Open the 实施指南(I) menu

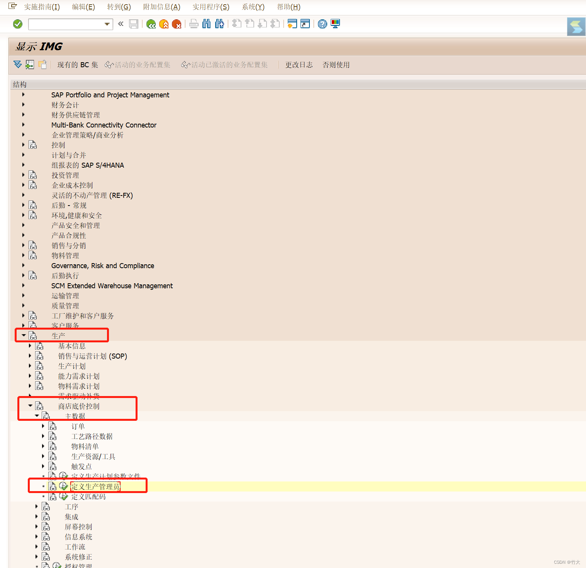tap(42, 7)
